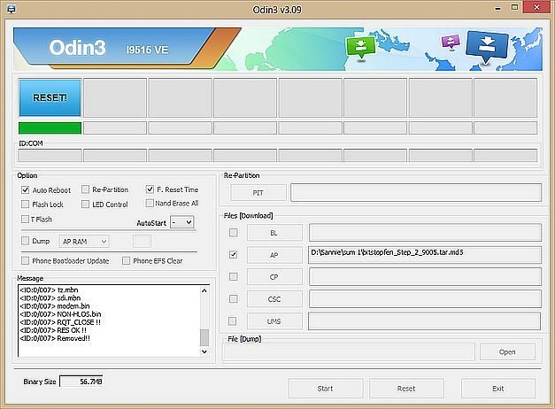
Task: Click the blue download icon in banner
Action: (x=487, y=46)
